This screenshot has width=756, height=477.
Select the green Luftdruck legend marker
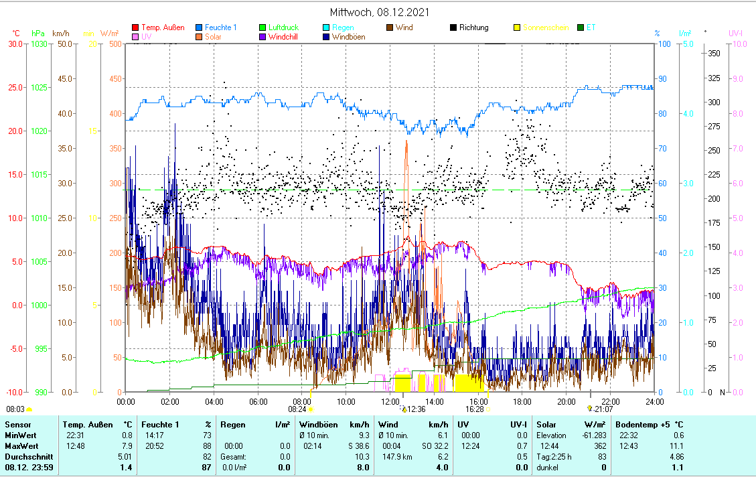pos(263,28)
